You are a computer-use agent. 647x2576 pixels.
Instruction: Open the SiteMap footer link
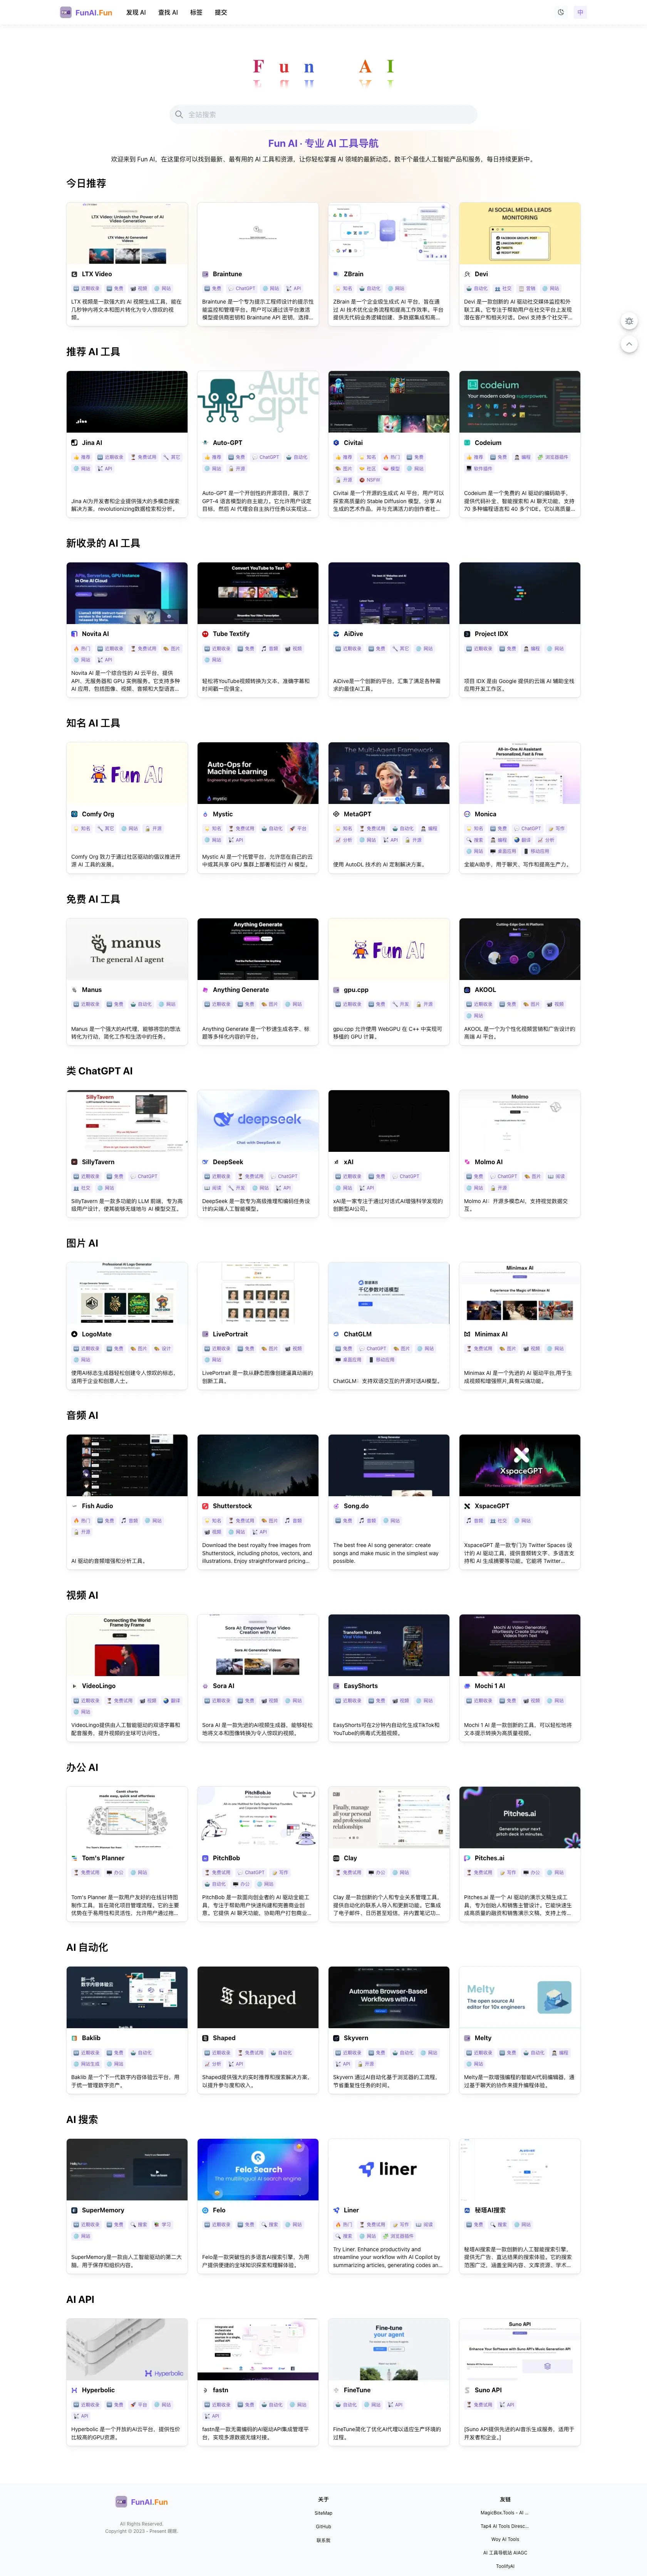pos(323,2513)
